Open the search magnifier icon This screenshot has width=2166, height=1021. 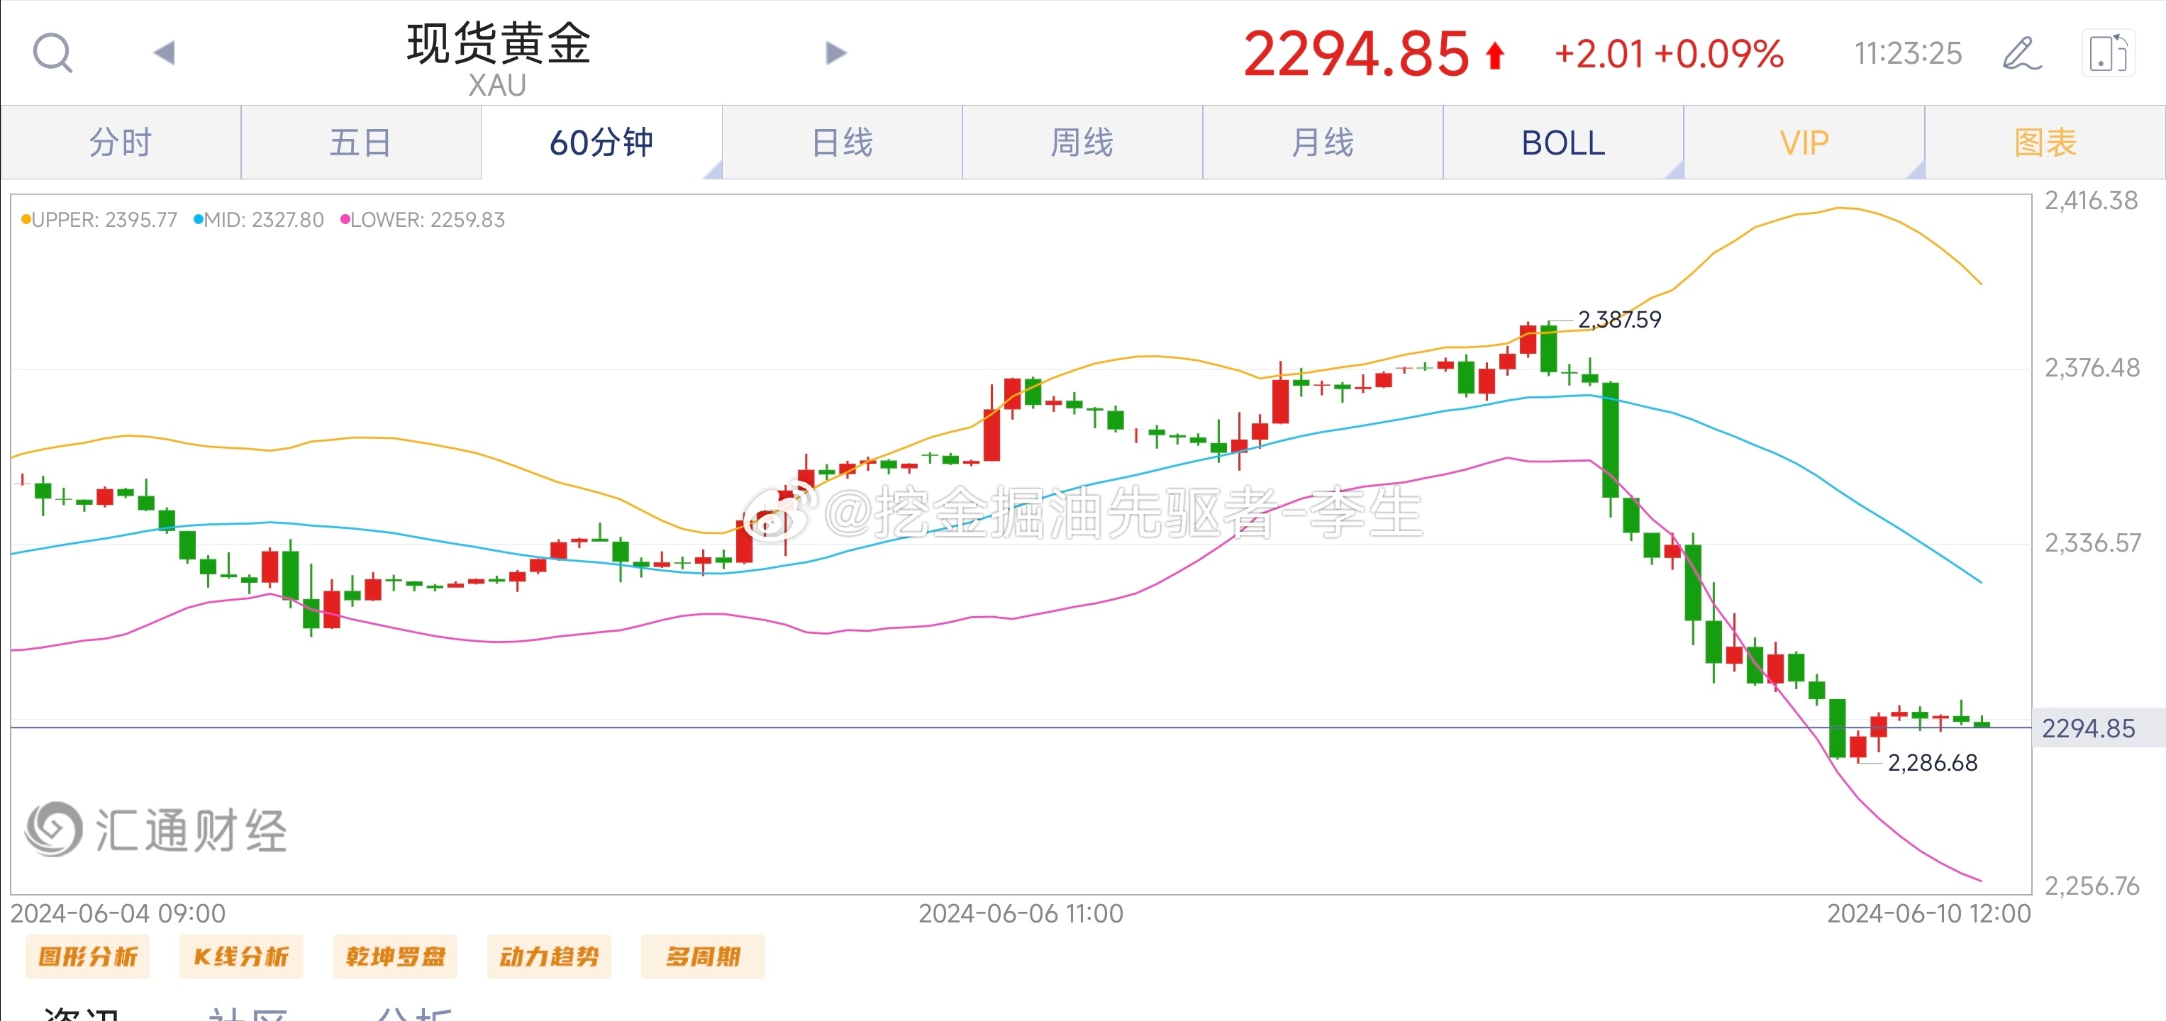(53, 53)
